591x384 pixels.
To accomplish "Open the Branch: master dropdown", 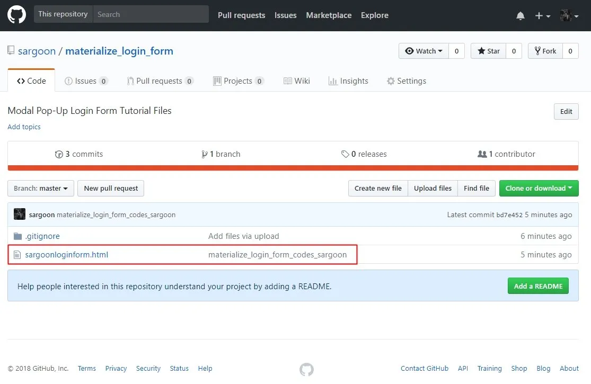I will pos(41,188).
